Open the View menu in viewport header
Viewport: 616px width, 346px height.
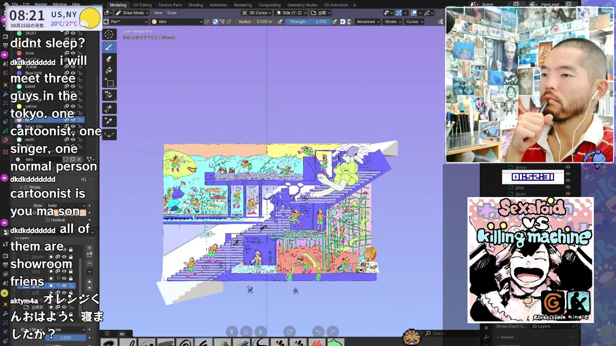[x=158, y=13]
